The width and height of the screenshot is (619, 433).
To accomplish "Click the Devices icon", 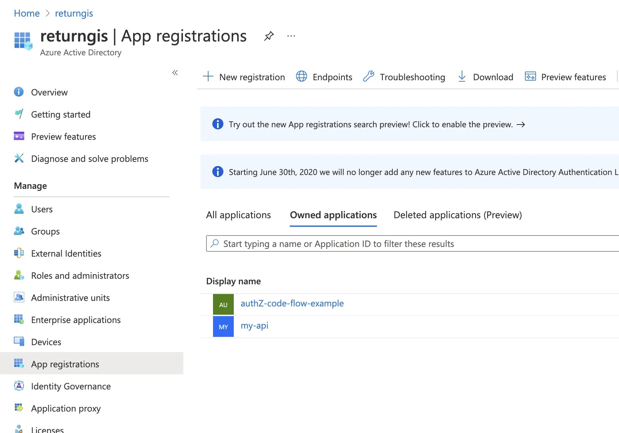I will pos(19,341).
